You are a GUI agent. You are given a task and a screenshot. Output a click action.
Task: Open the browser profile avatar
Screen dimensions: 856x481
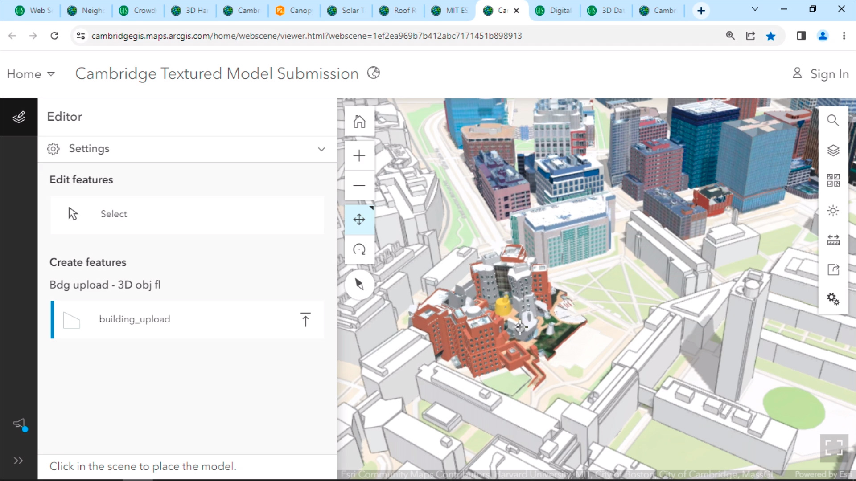(x=823, y=36)
